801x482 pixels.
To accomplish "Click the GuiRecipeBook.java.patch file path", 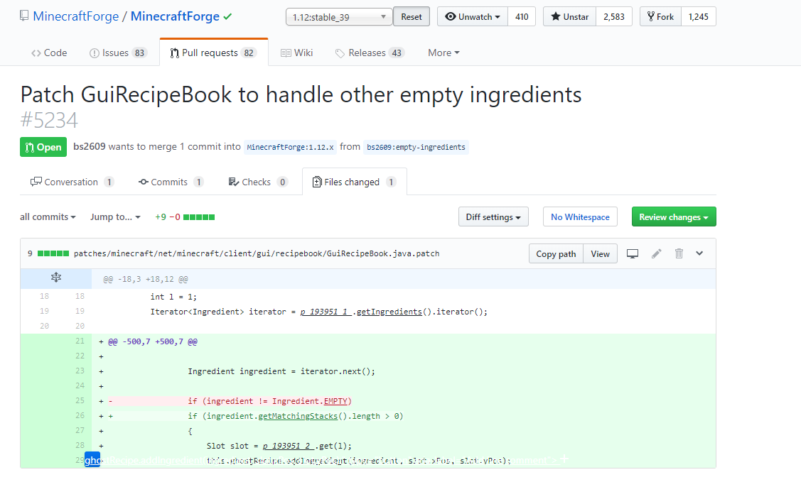I will click(257, 253).
